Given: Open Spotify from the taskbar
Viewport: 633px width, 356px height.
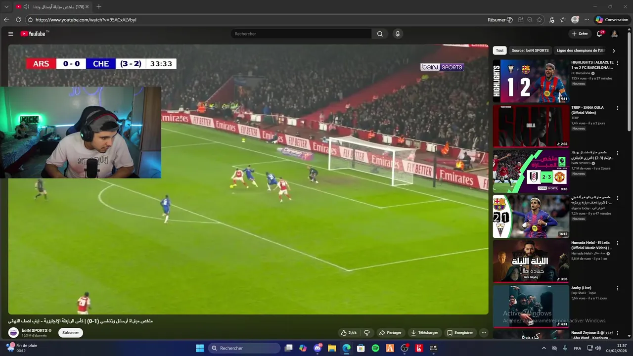Looking at the screenshot, I should click(x=375, y=348).
